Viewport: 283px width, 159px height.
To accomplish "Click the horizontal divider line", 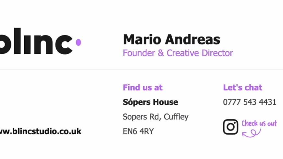I will click(x=141, y=70).
